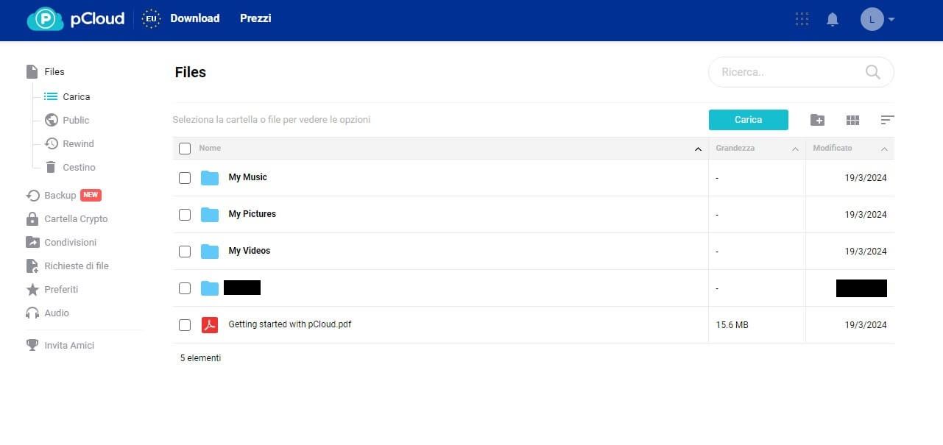Open Richieste di file
Image resolution: width=943 pixels, height=445 pixels.
coord(76,266)
